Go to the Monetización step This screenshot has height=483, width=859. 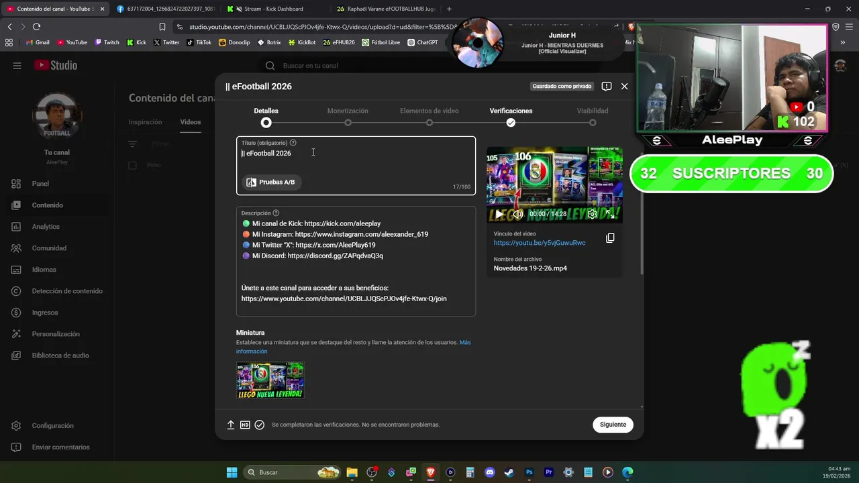pos(348,117)
